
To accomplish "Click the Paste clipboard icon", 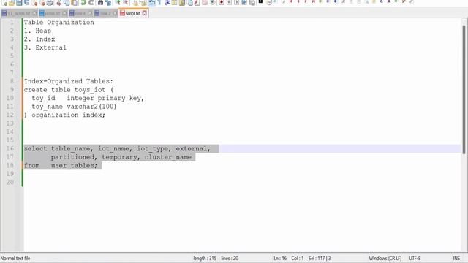I will pyautogui.click(x=74, y=3).
